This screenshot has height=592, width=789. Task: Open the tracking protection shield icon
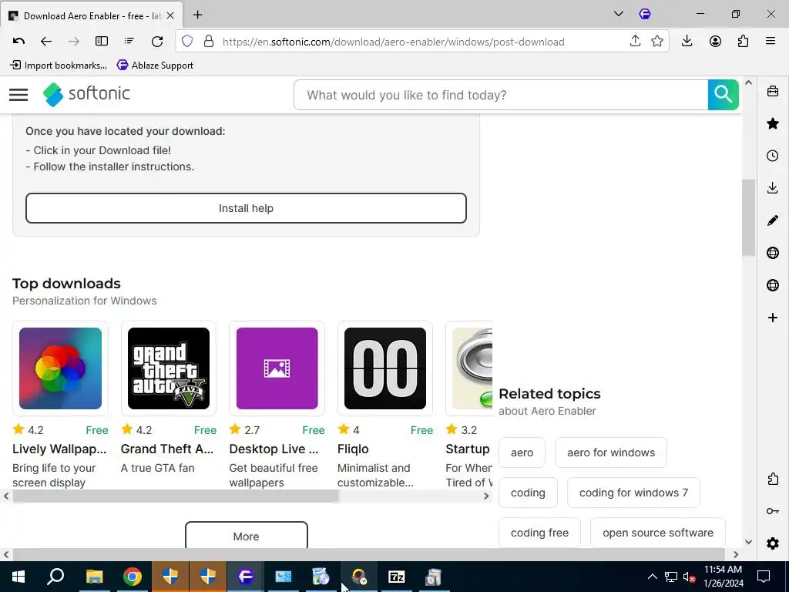(187, 42)
